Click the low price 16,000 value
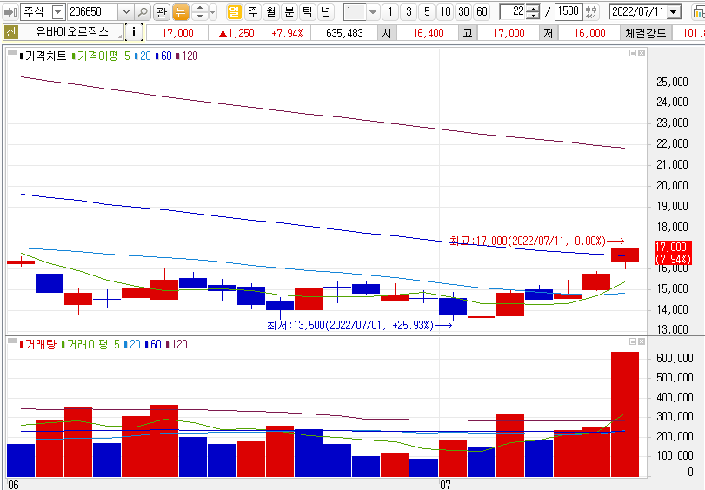The image size is (705, 490). tap(590, 33)
